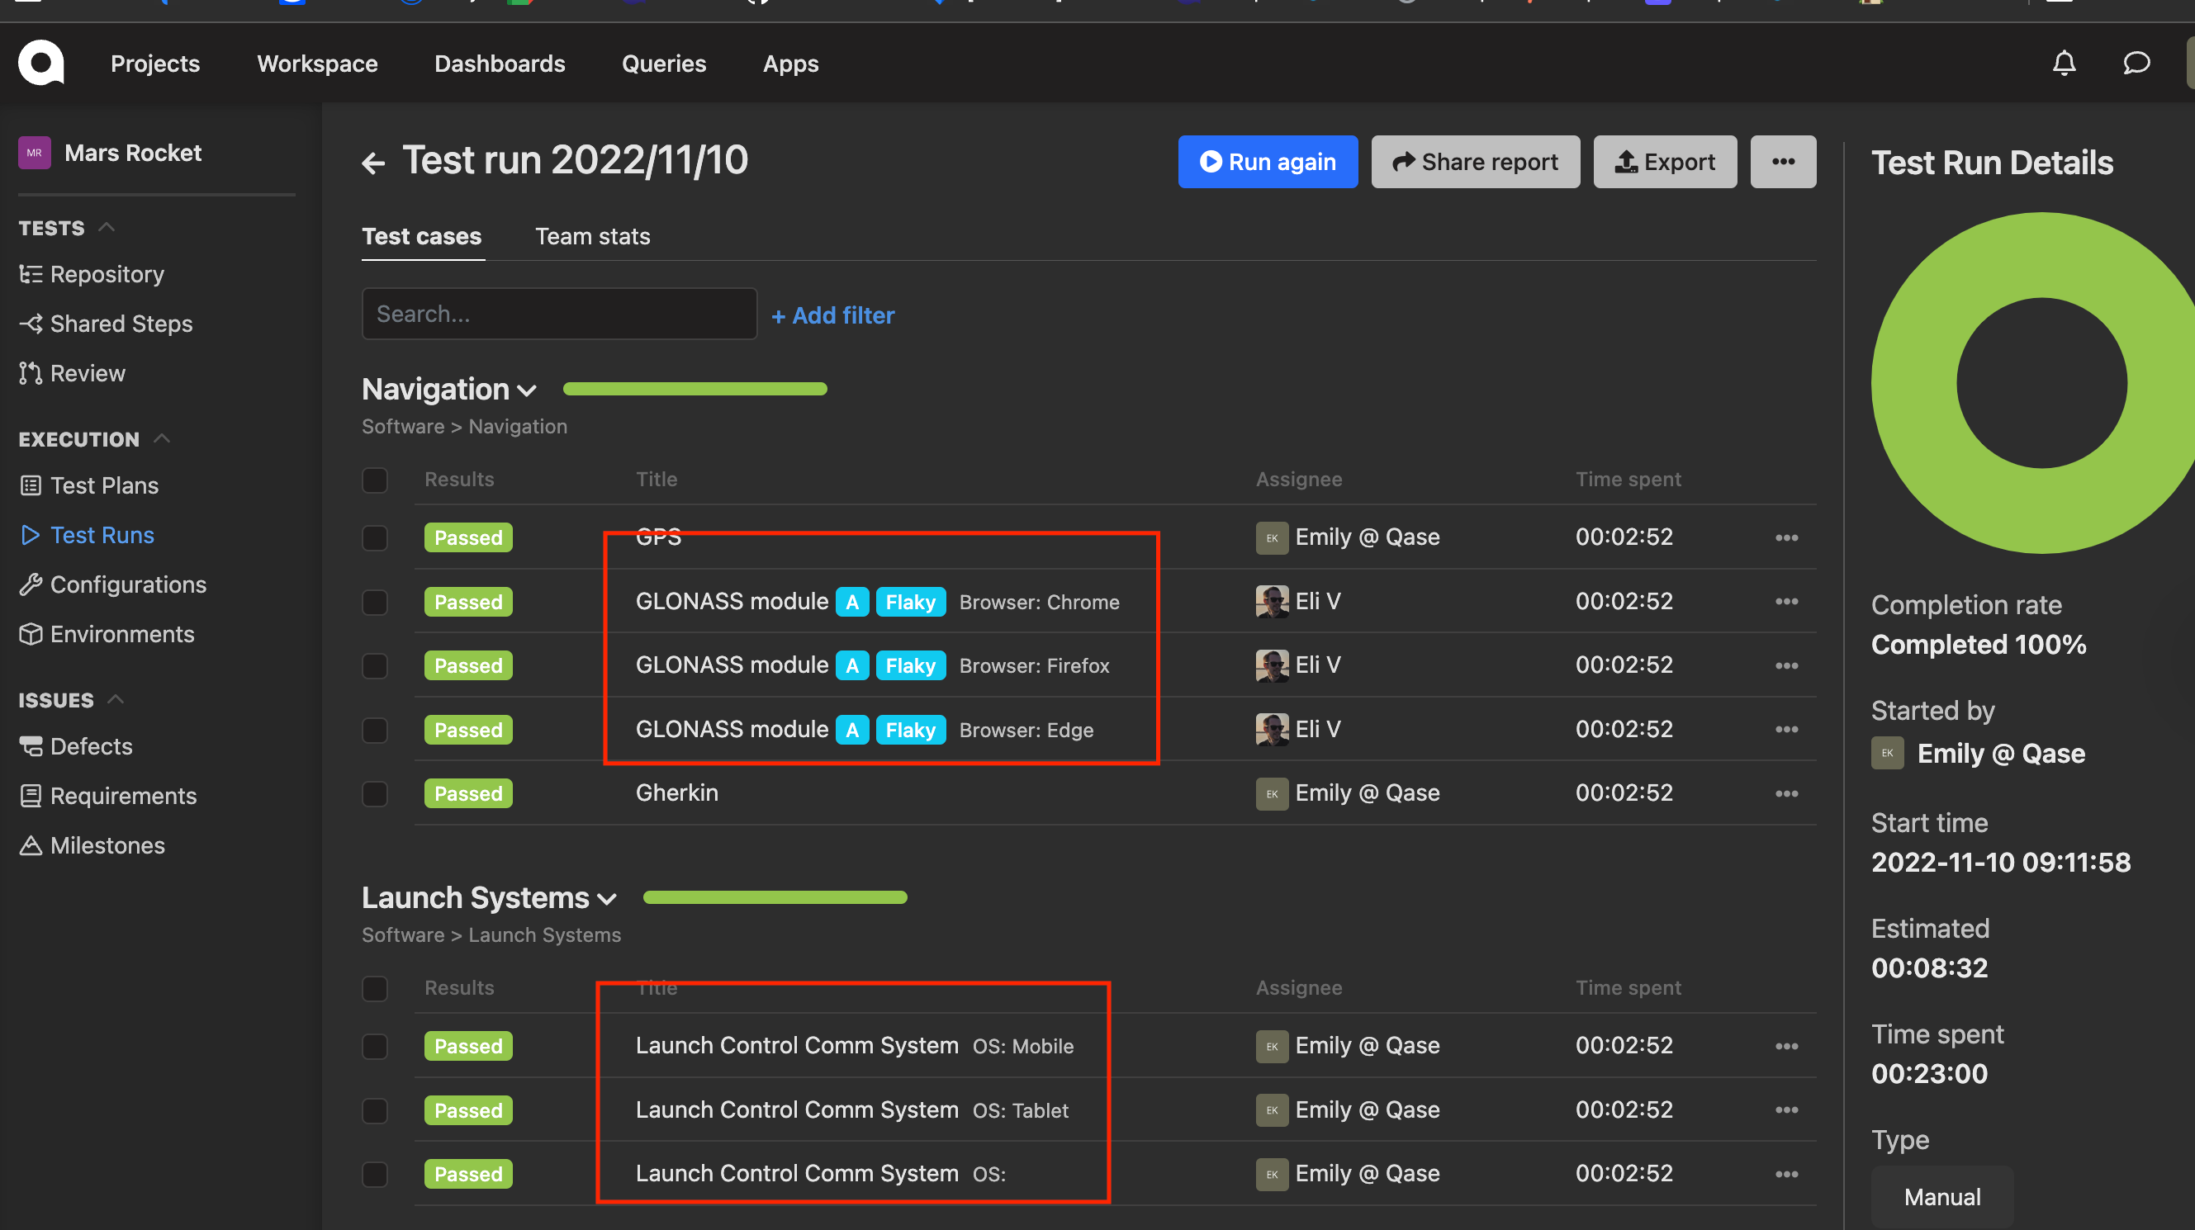Open the Projects menu
Screen dimensions: 2195x1230
point(155,64)
